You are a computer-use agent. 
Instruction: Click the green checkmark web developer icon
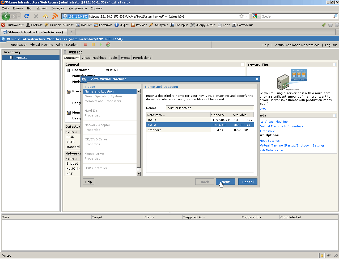pyautogui.click(x=324, y=25)
